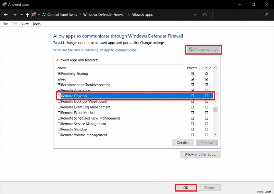Check Private for Remote Desktop
This screenshot has height=194, width=274.
pos(192,96)
